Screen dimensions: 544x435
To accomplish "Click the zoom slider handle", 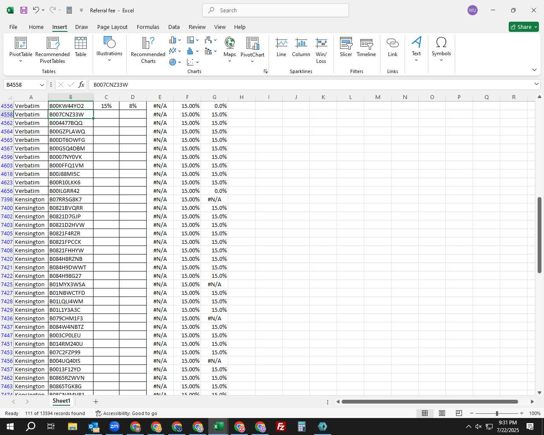I will [496, 413].
